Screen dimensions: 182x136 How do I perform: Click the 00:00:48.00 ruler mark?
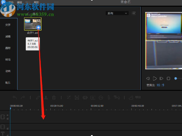(138, 106)
